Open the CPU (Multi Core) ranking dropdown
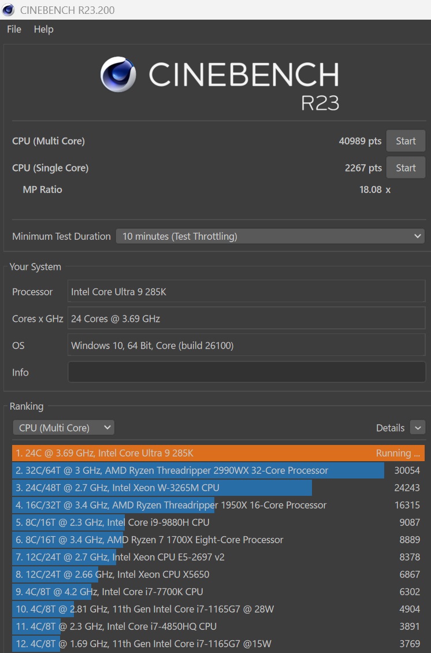The image size is (431, 653). click(64, 428)
